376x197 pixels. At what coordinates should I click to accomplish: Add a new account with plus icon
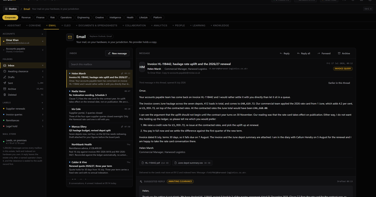(42, 34)
